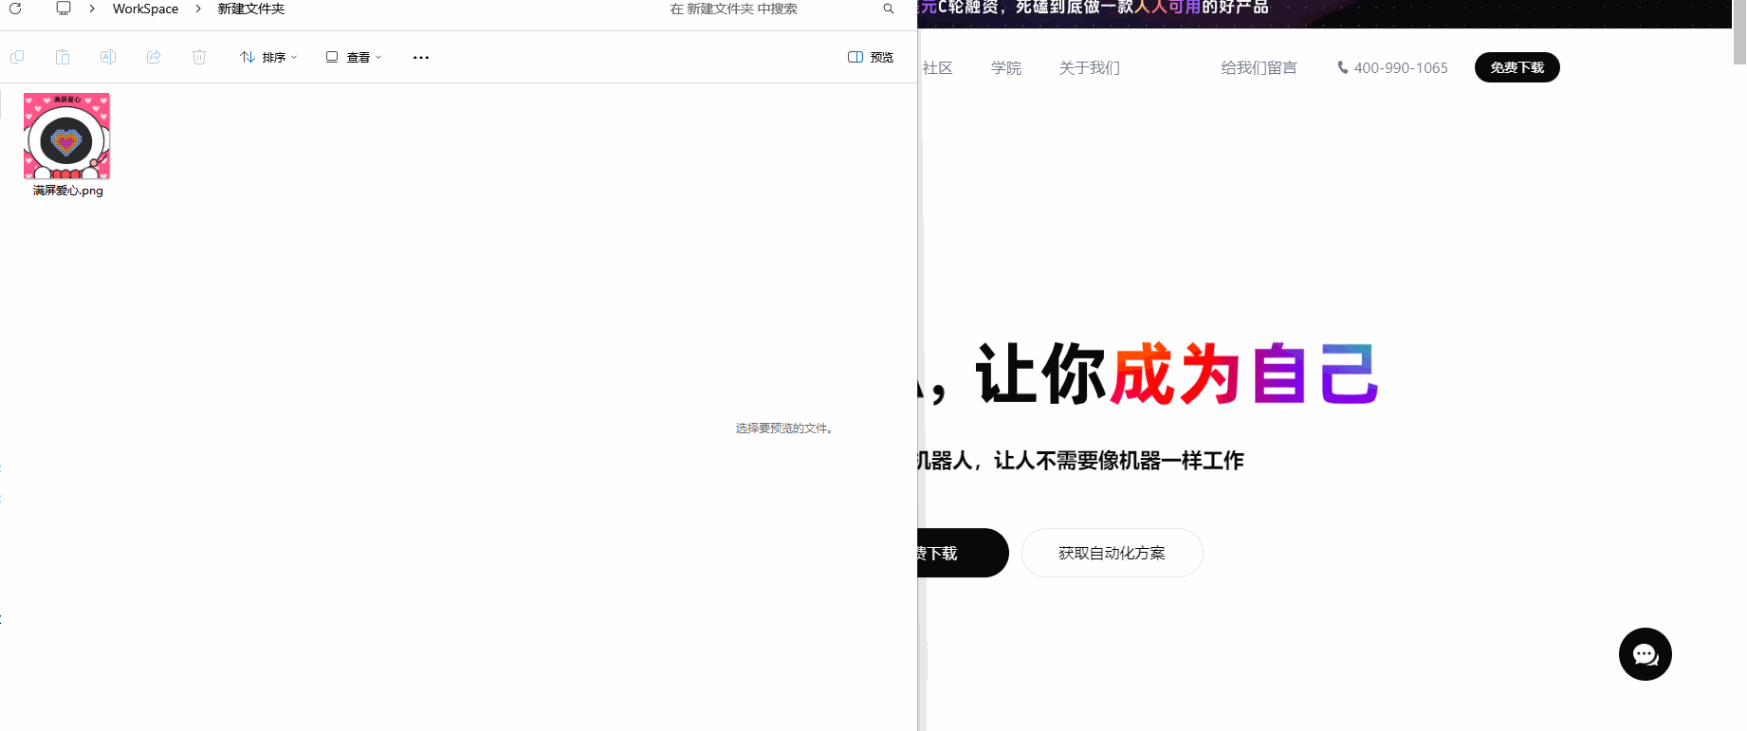The image size is (1747, 731).
Task: Open the 排序 sort dropdown
Action: 268,57
